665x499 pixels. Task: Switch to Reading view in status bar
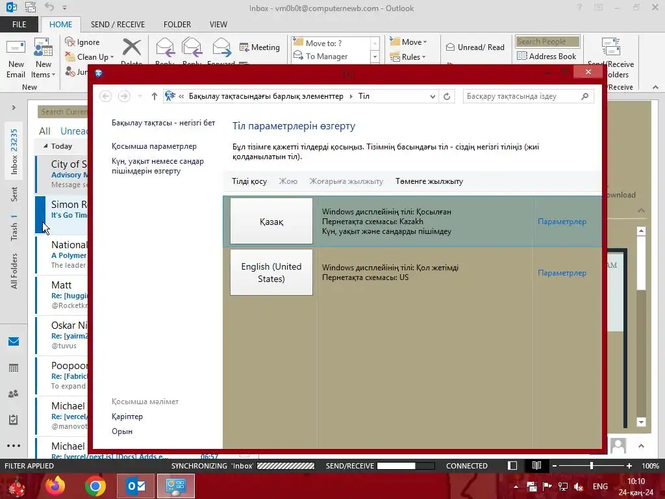pyautogui.click(x=536, y=465)
